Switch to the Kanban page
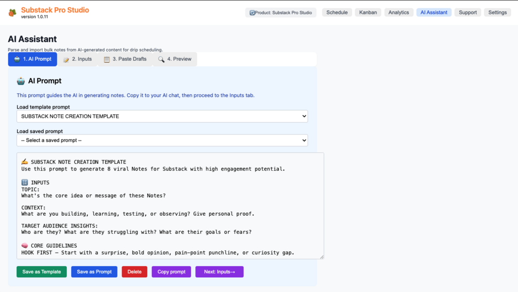Viewport: 518px width, 292px height. point(368,12)
